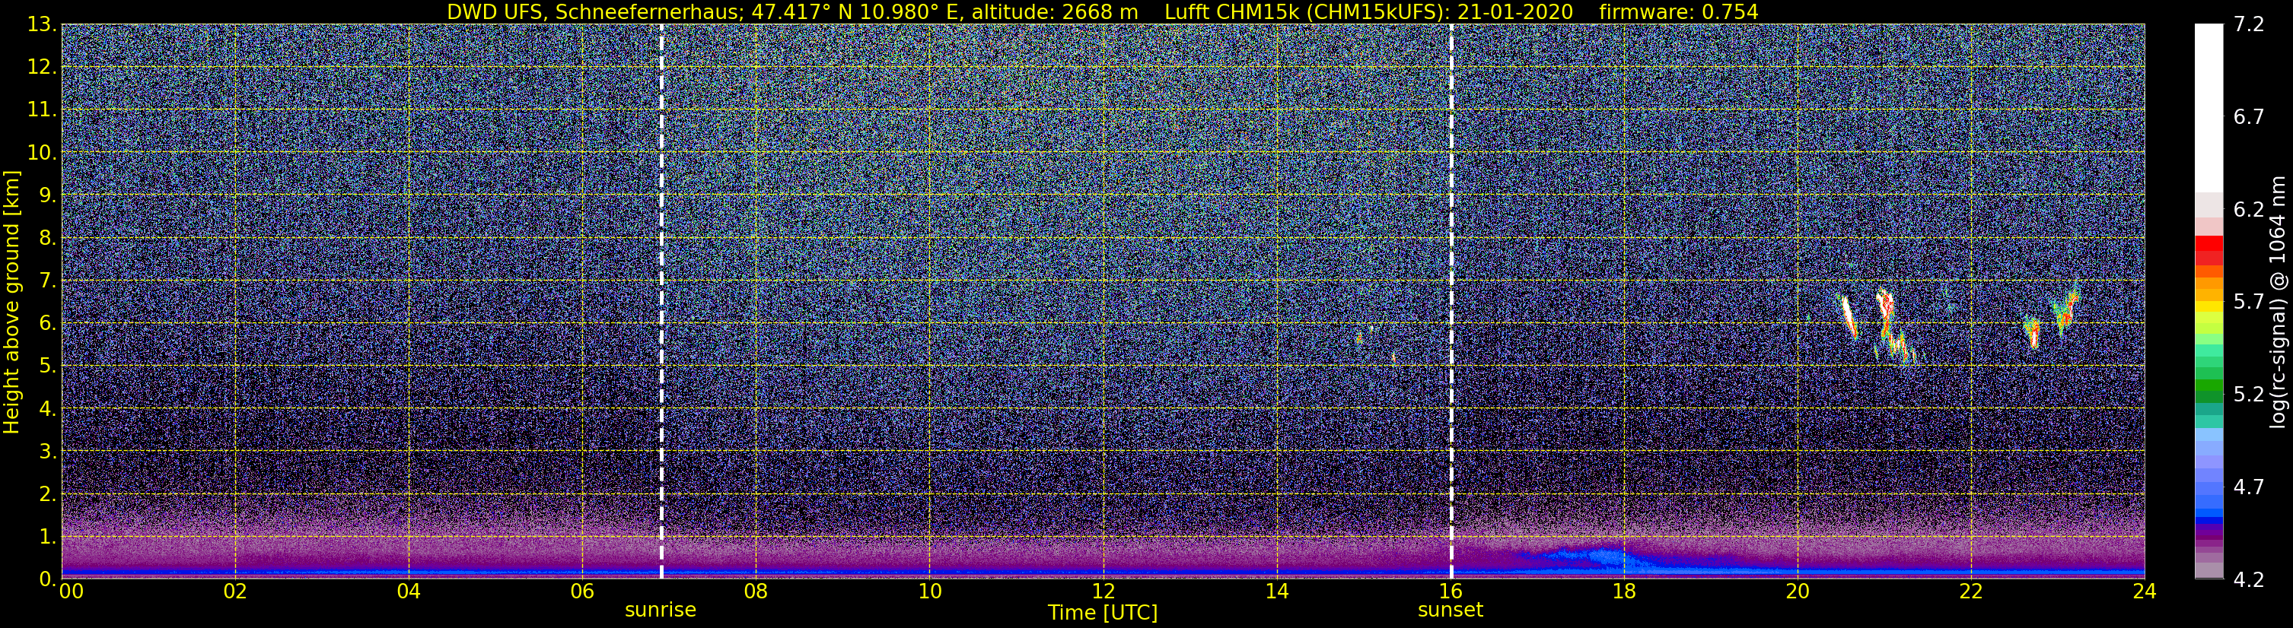
Task: Click the 'firmware: 0.754' text in title
Action: (x=1679, y=11)
